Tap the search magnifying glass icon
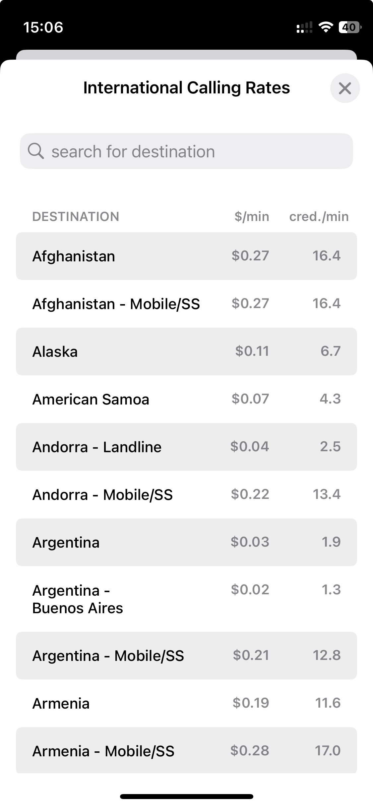The height and width of the screenshot is (807, 373). point(36,151)
